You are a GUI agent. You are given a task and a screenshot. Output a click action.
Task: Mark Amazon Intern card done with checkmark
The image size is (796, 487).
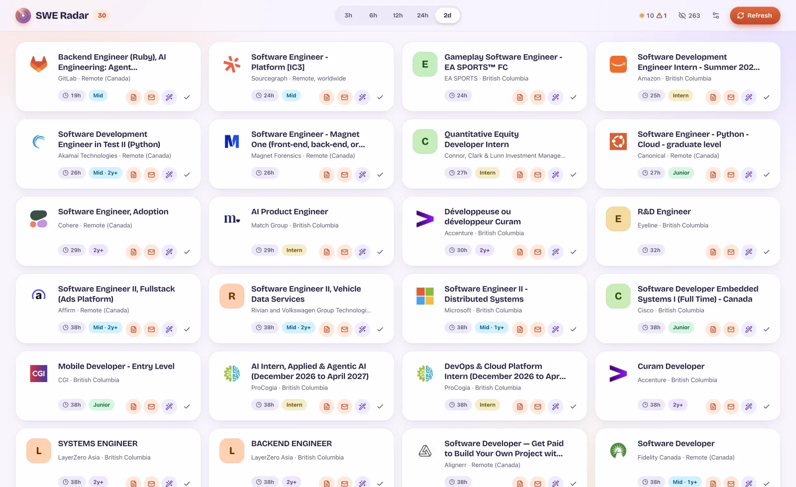click(x=767, y=97)
